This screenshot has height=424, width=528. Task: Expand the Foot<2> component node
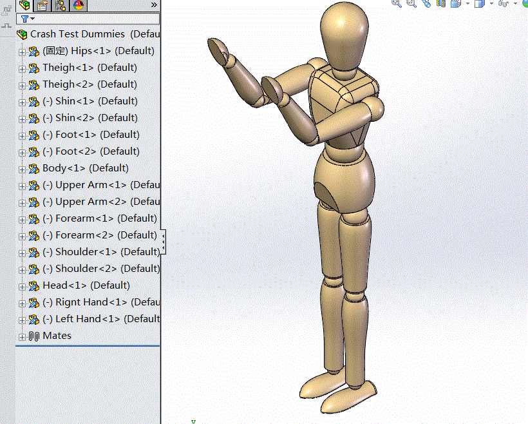click(x=22, y=153)
